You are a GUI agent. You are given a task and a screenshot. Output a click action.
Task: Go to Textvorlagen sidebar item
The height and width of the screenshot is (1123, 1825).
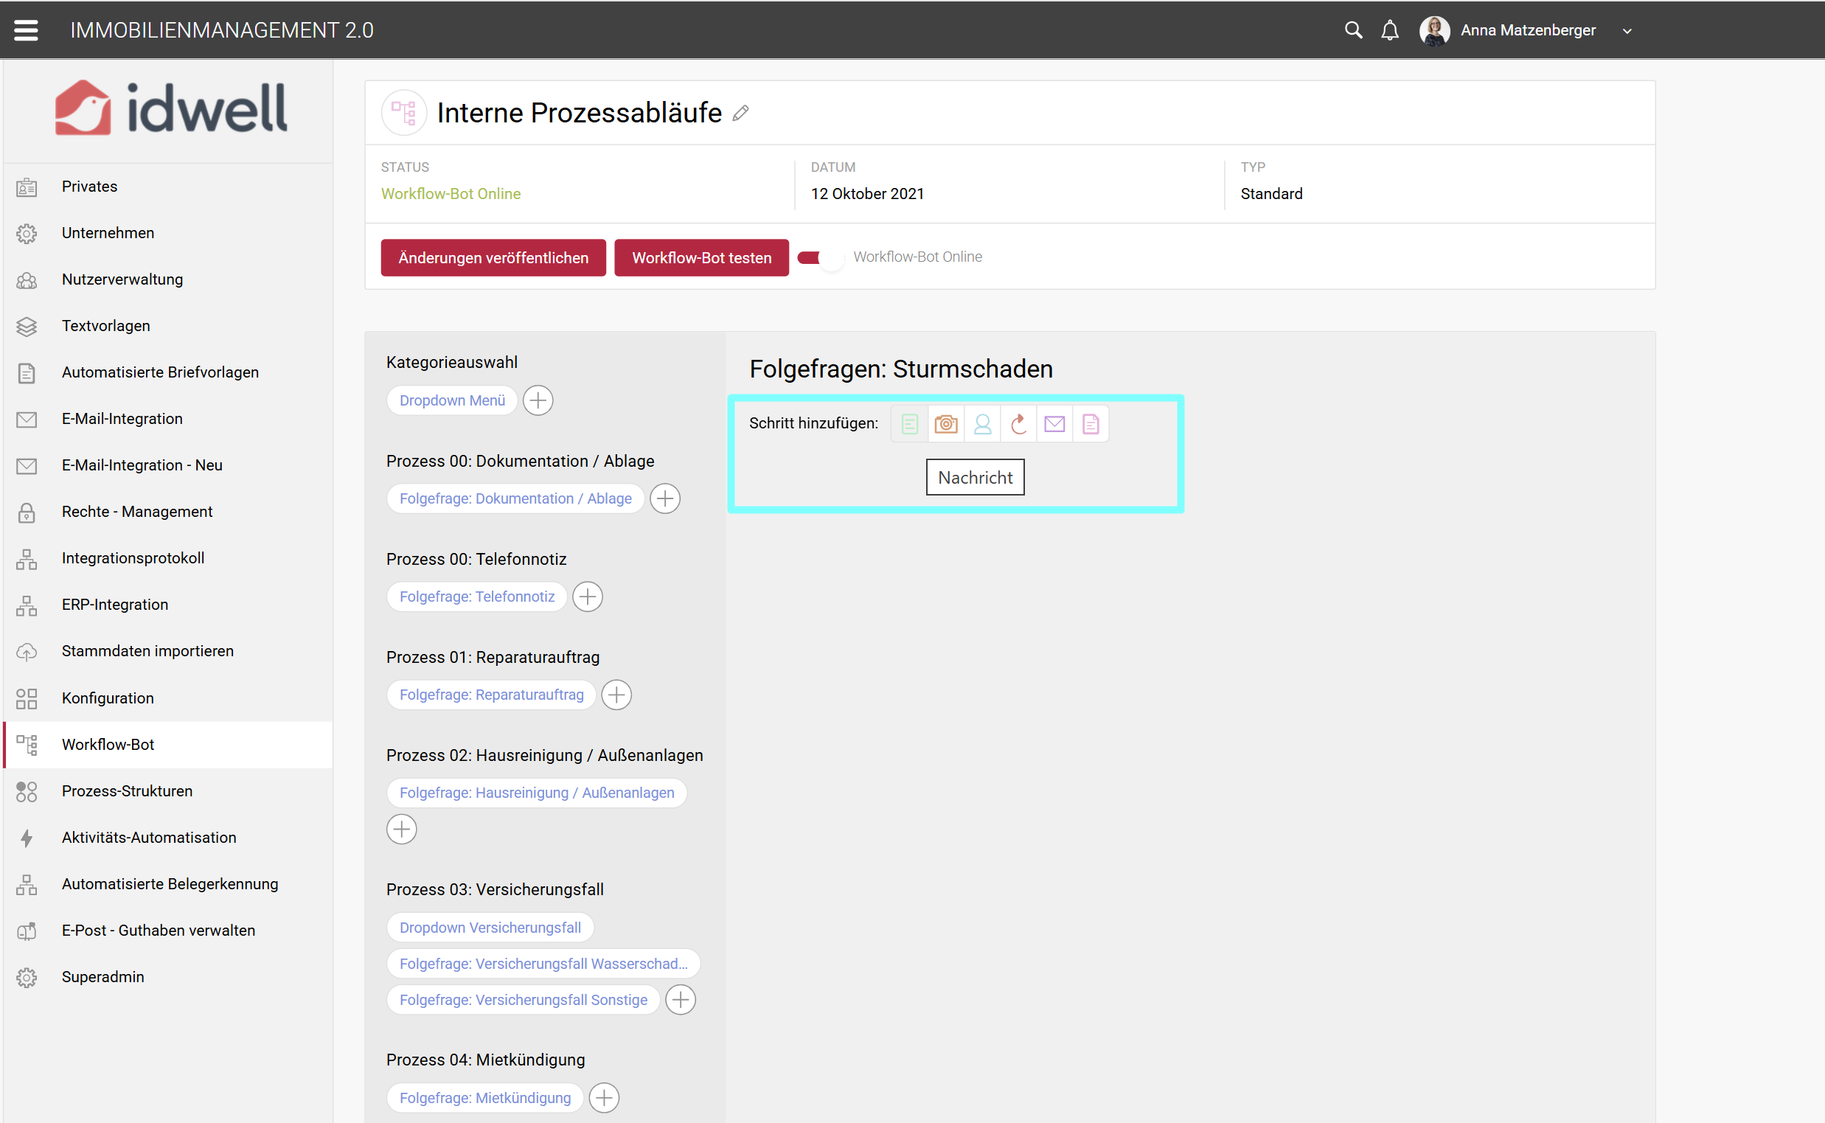pyautogui.click(x=105, y=325)
